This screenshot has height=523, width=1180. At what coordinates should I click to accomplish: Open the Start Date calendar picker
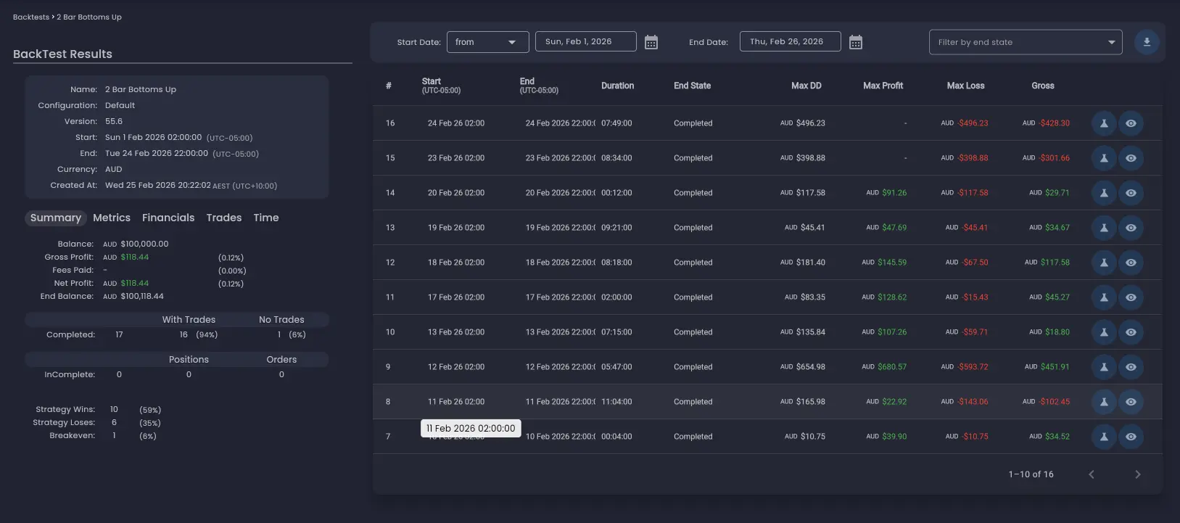point(651,42)
